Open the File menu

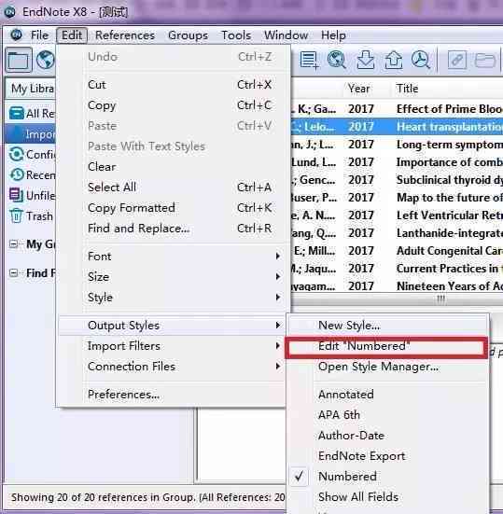click(x=39, y=35)
